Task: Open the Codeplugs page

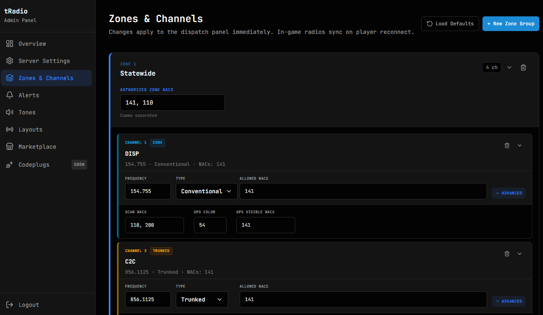Action: pos(46,165)
